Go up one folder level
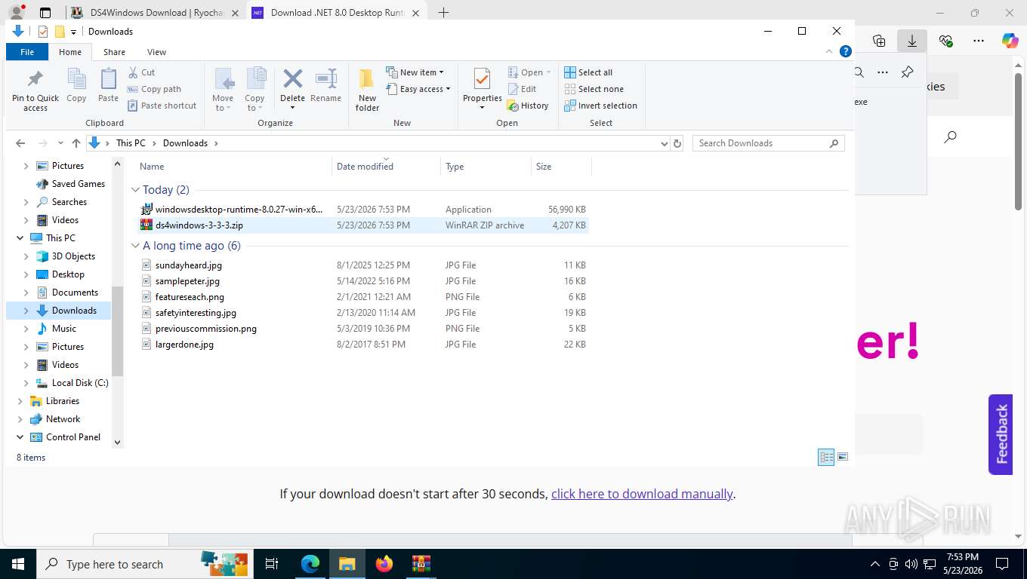 click(x=76, y=143)
